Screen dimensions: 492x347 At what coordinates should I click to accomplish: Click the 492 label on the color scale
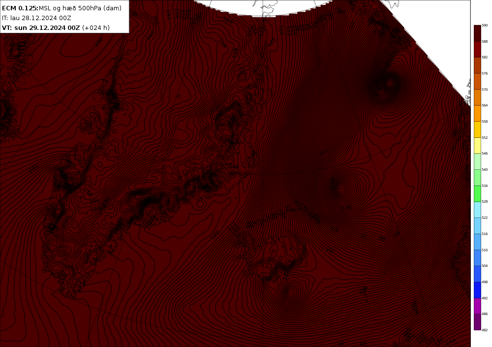point(485,298)
